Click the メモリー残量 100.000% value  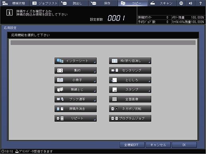click(198, 17)
